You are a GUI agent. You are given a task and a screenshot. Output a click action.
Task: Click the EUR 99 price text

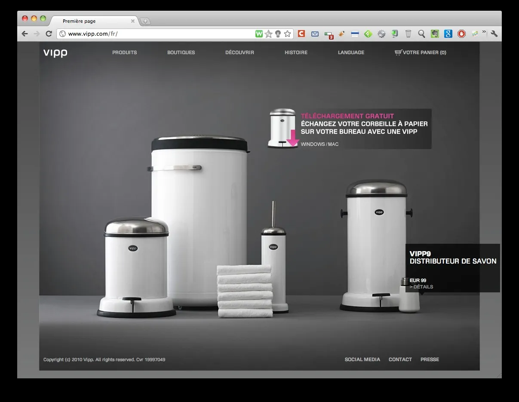pyautogui.click(x=418, y=280)
